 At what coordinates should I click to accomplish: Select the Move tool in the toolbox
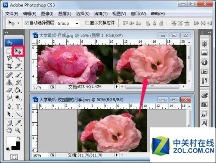point(18,51)
